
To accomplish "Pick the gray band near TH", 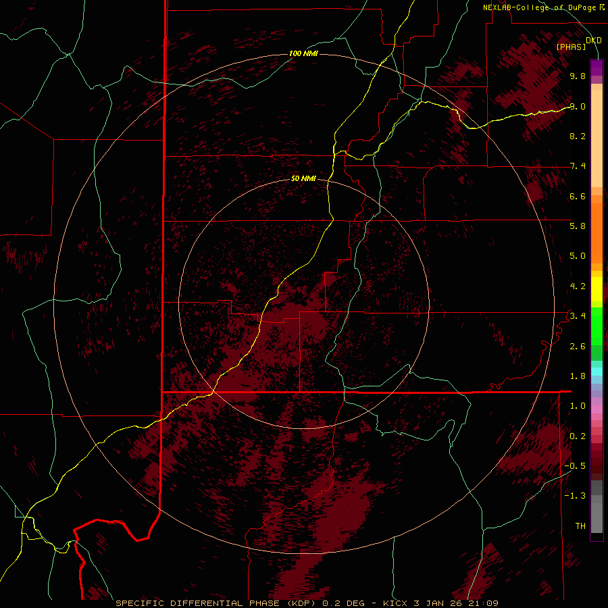I will coord(597,518).
